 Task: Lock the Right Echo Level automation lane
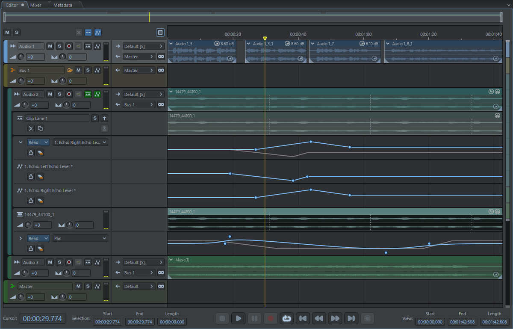(x=31, y=200)
